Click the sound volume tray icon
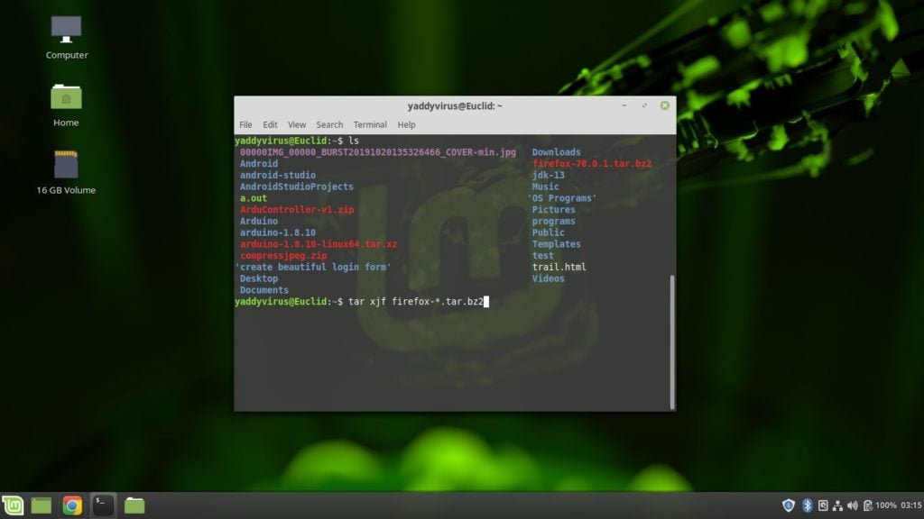924x519 pixels. coord(852,505)
